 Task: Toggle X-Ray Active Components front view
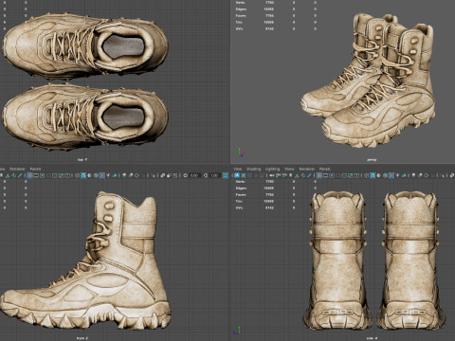point(169,175)
